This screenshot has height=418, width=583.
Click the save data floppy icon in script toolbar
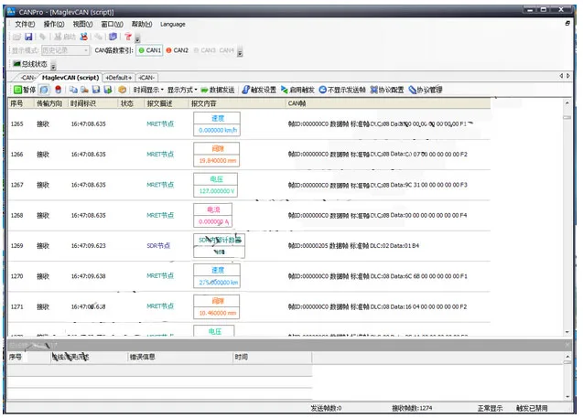tap(96, 90)
